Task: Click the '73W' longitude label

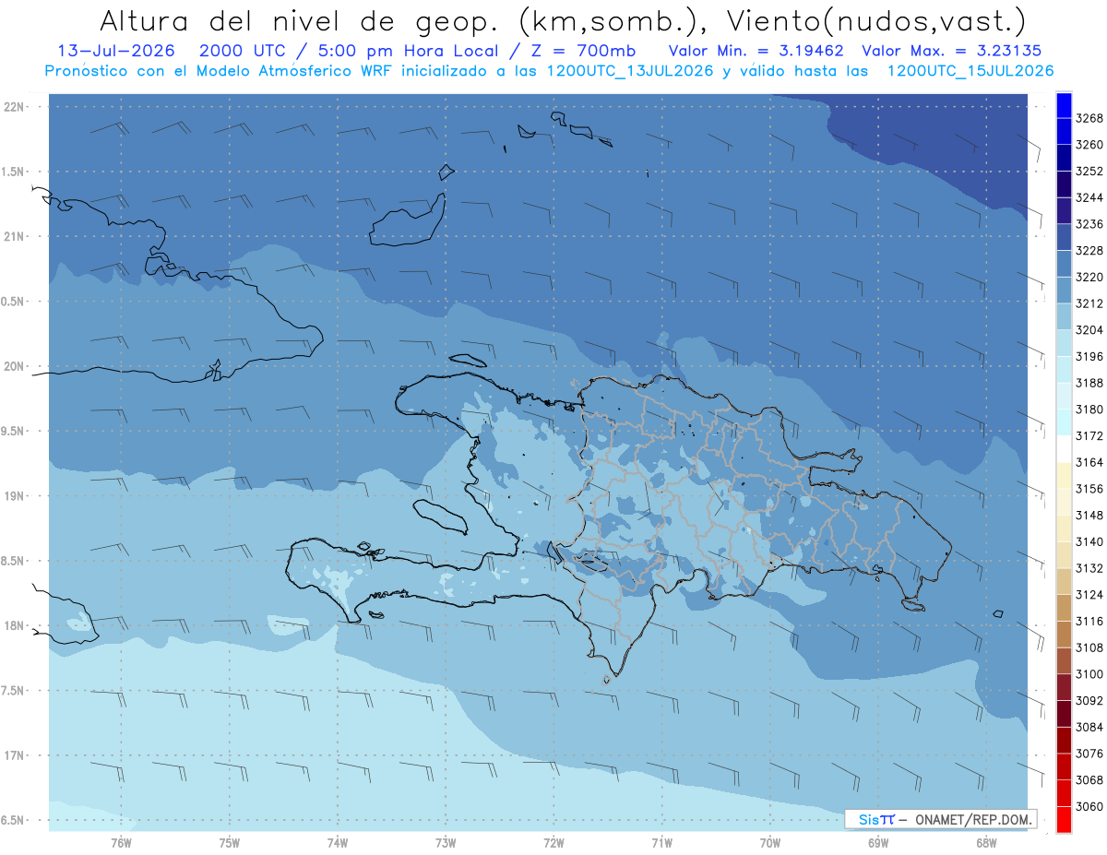Action: tap(446, 842)
